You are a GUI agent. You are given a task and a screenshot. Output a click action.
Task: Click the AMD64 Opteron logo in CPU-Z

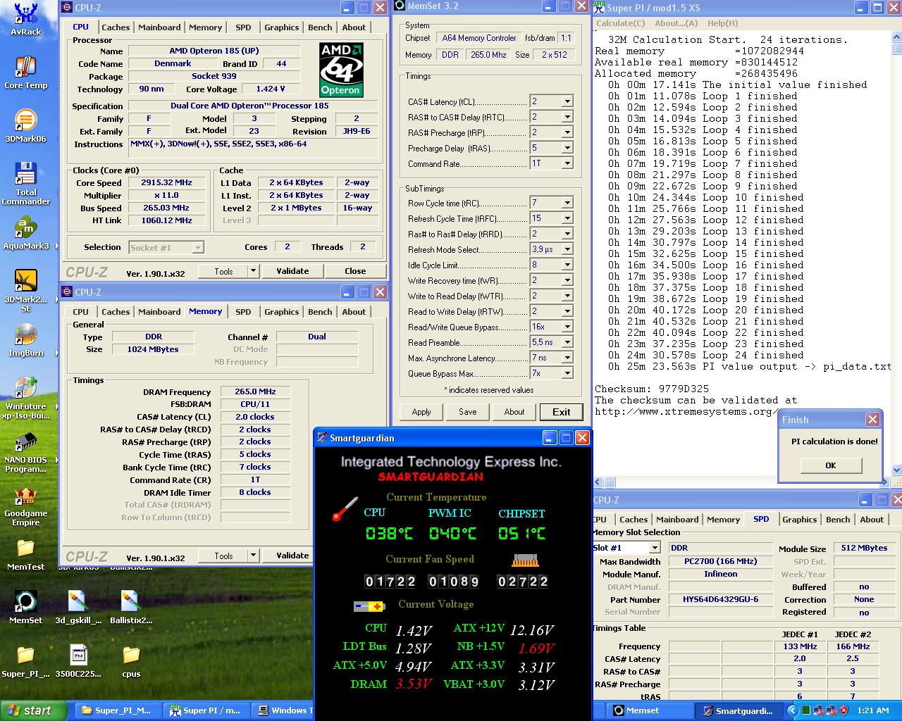341,69
